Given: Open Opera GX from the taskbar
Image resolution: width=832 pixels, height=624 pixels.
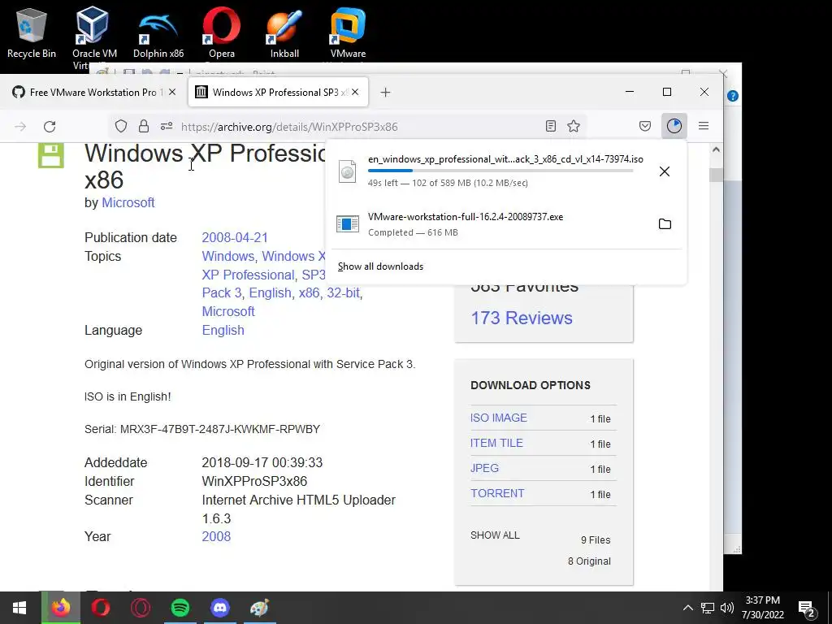Looking at the screenshot, I should [x=141, y=608].
